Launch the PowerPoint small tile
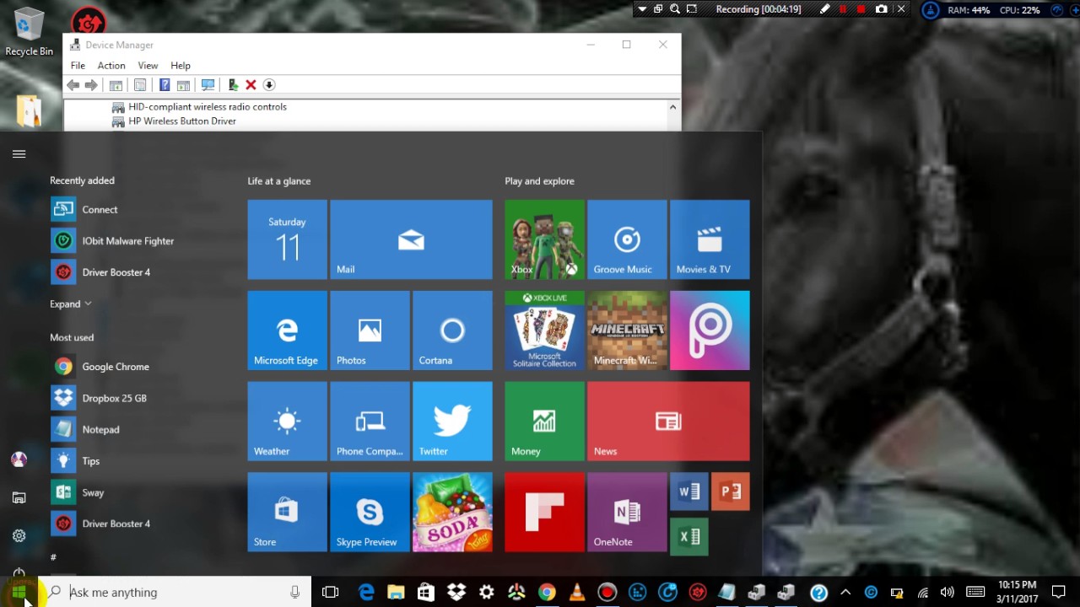Image resolution: width=1080 pixels, height=607 pixels. (x=730, y=492)
